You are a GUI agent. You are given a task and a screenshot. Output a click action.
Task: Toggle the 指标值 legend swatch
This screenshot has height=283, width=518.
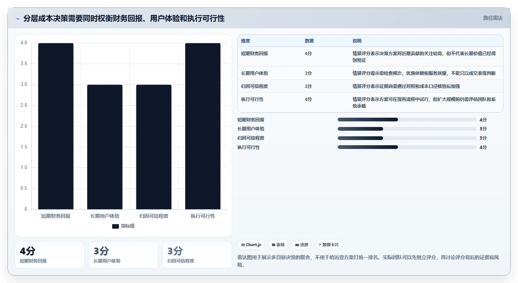(116, 226)
